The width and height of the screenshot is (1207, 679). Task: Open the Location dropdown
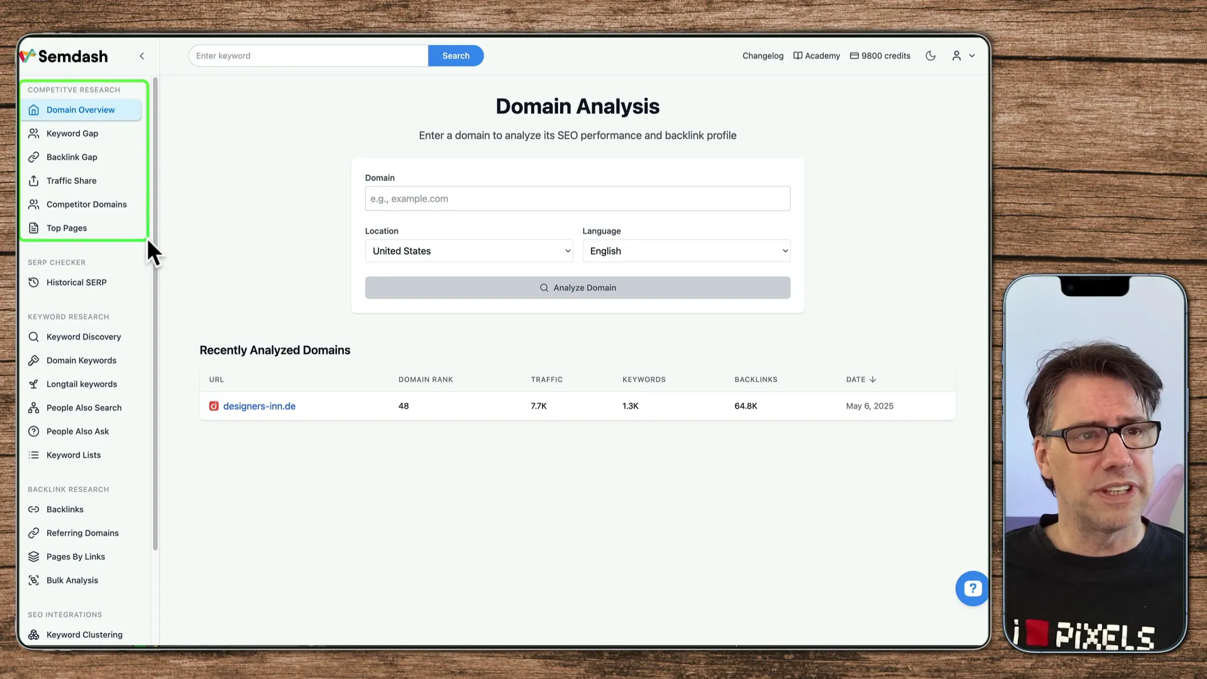(x=468, y=250)
